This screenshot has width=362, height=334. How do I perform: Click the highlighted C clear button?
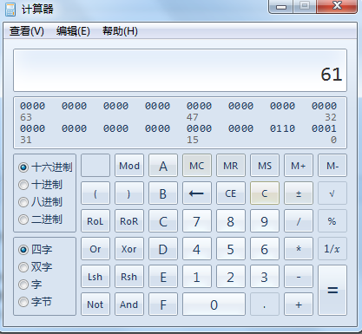[265, 193]
